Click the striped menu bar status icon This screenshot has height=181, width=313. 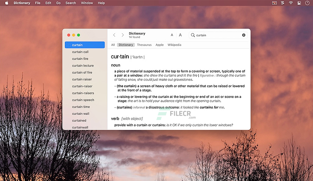pos(282,3)
